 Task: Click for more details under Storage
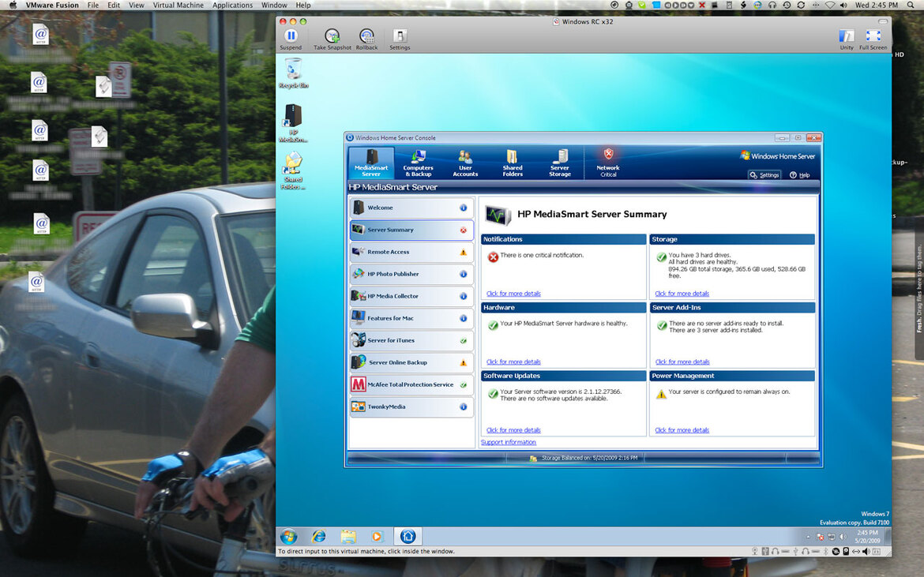(x=682, y=294)
